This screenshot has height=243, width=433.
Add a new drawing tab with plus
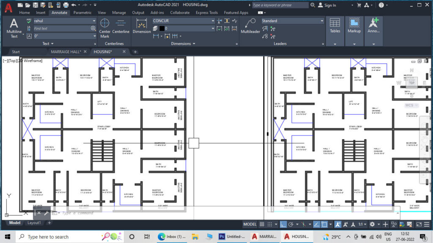[135, 52]
